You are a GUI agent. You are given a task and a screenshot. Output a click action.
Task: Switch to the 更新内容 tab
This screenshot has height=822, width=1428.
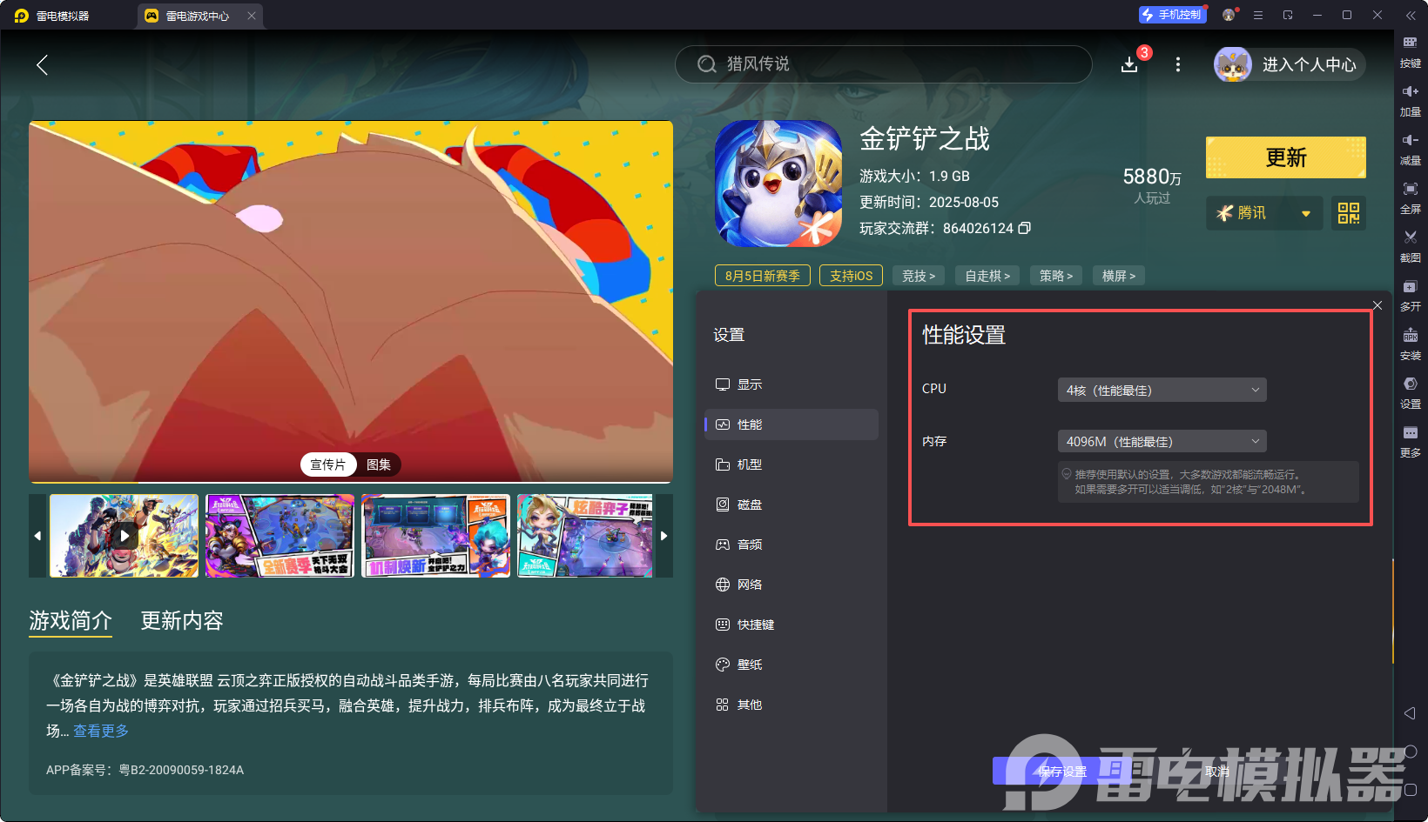pyautogui.click(x=182, y=620)
